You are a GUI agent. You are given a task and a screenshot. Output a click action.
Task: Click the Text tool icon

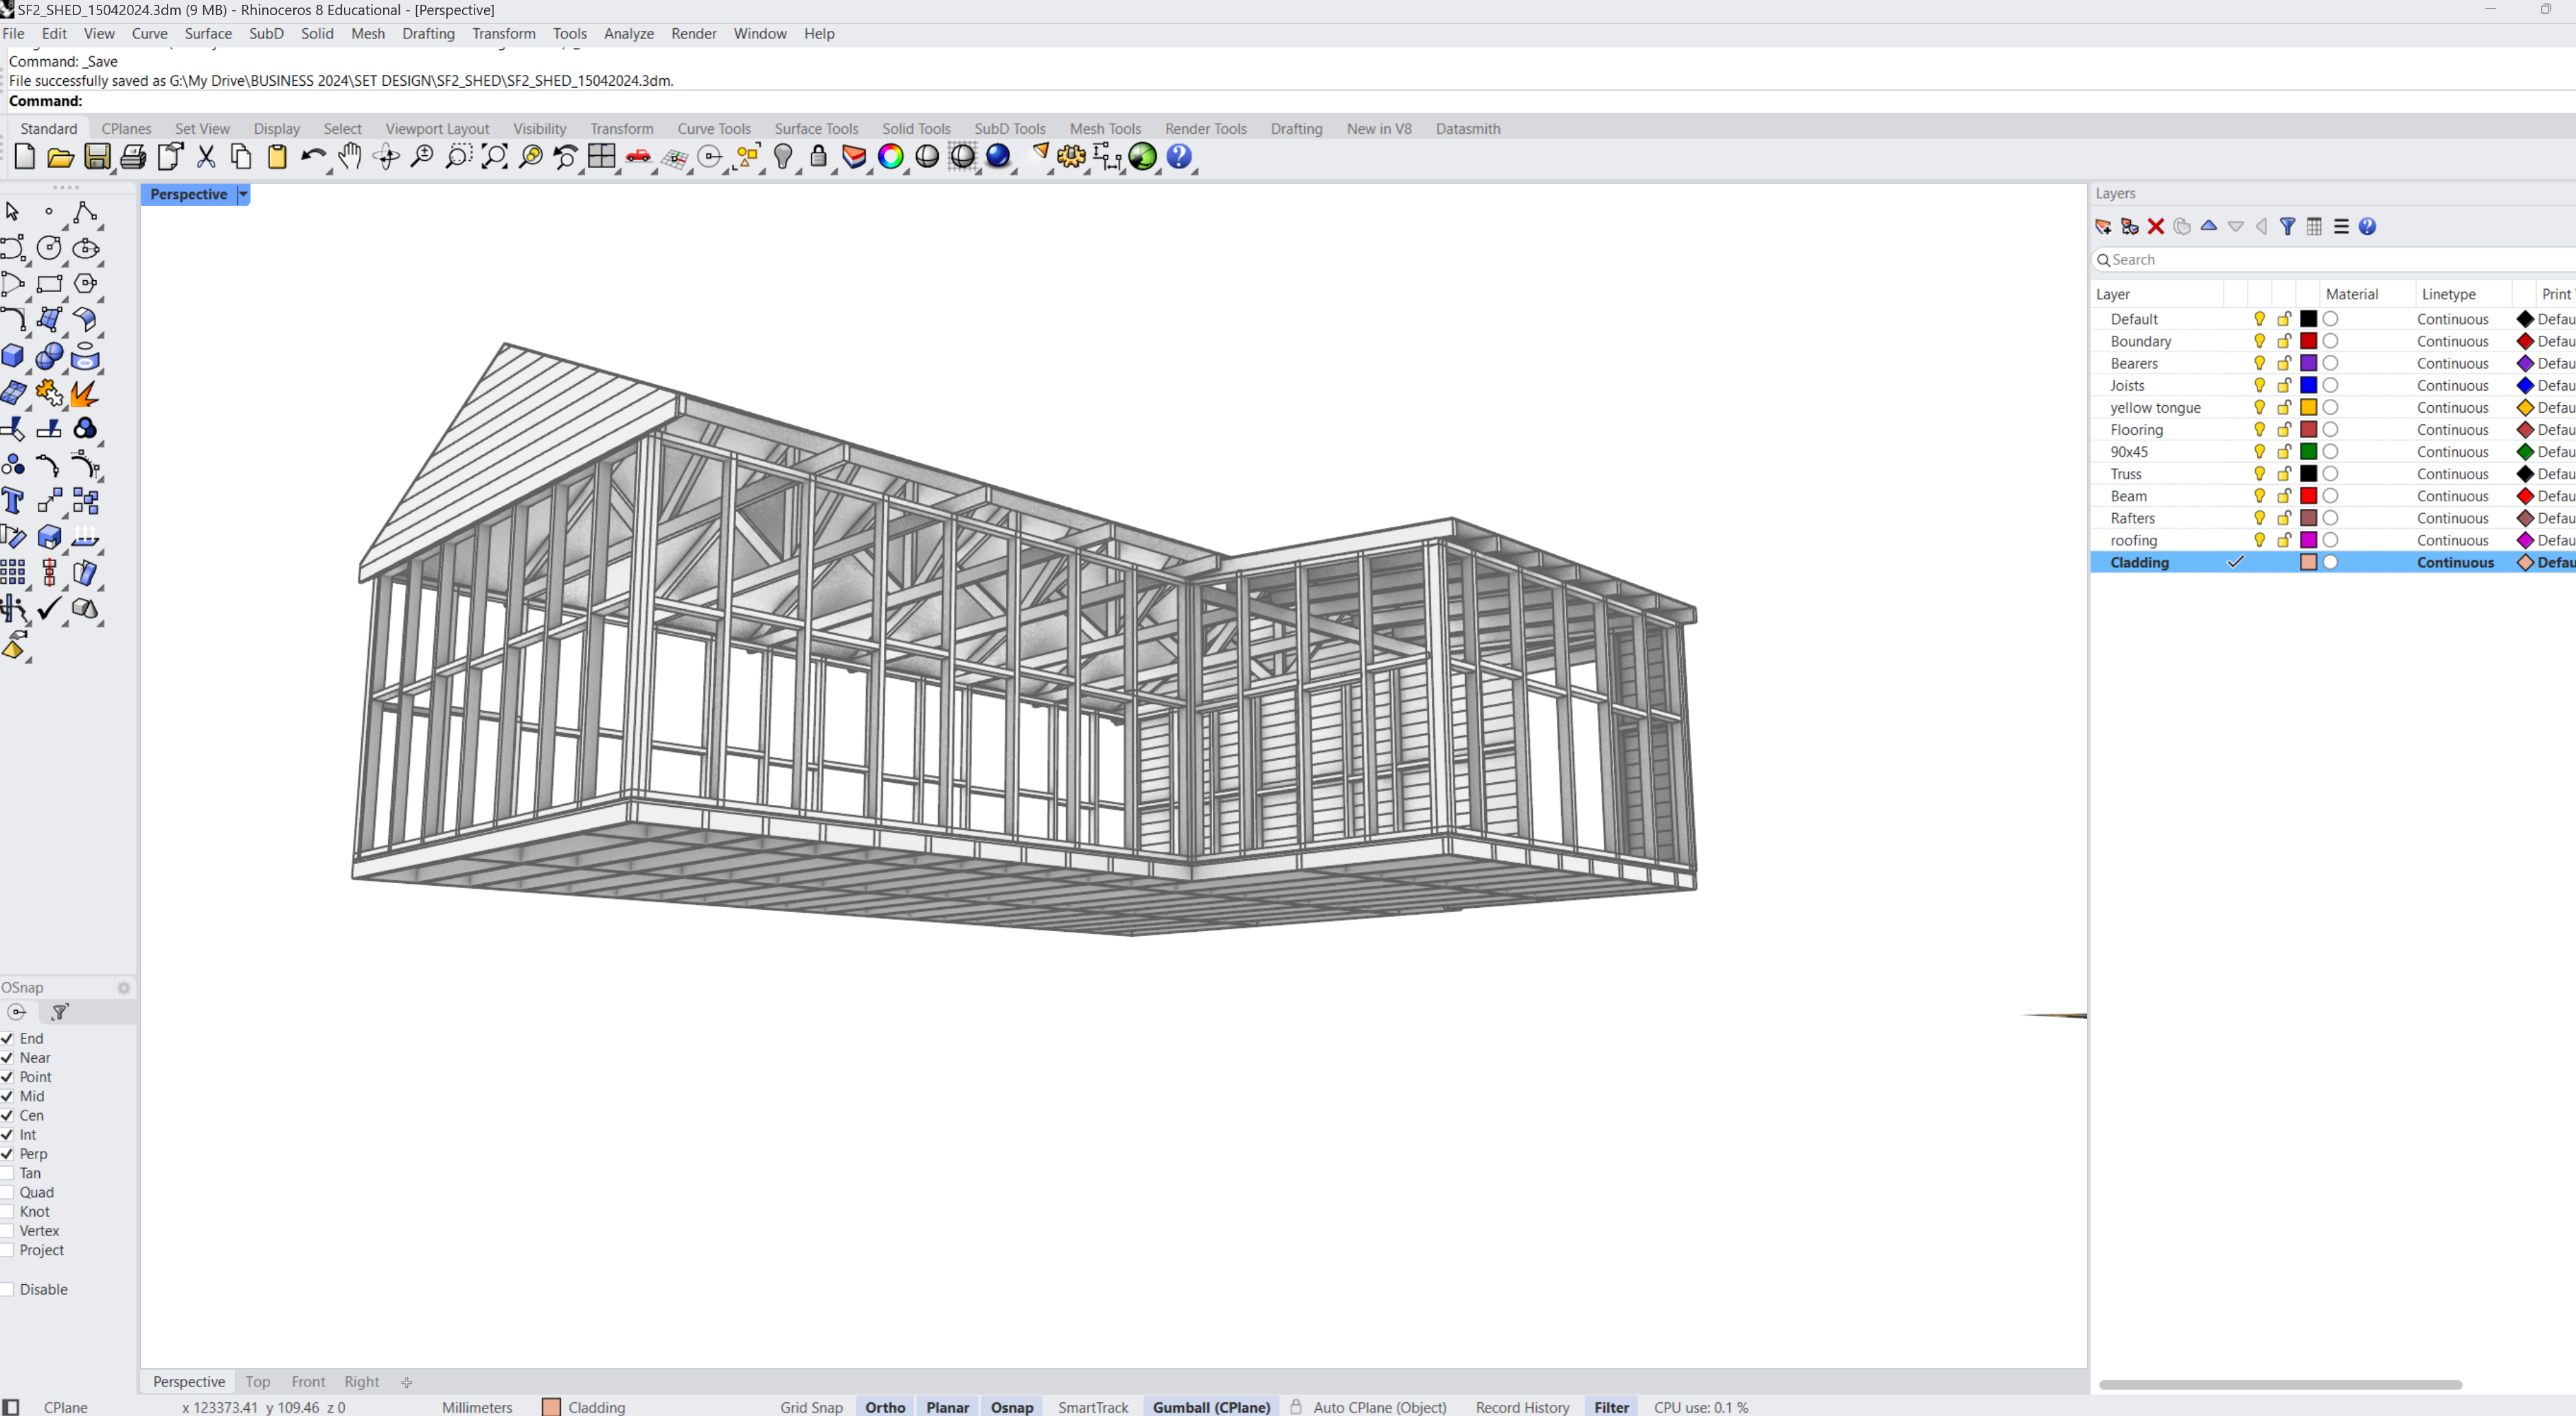click(x=13, y=501)
